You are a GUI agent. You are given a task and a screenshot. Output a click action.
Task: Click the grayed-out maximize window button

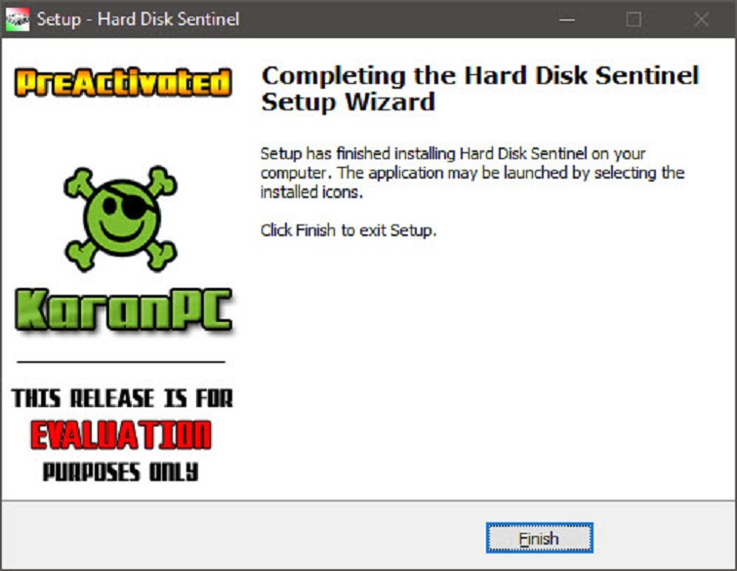[x=634, y=20]
